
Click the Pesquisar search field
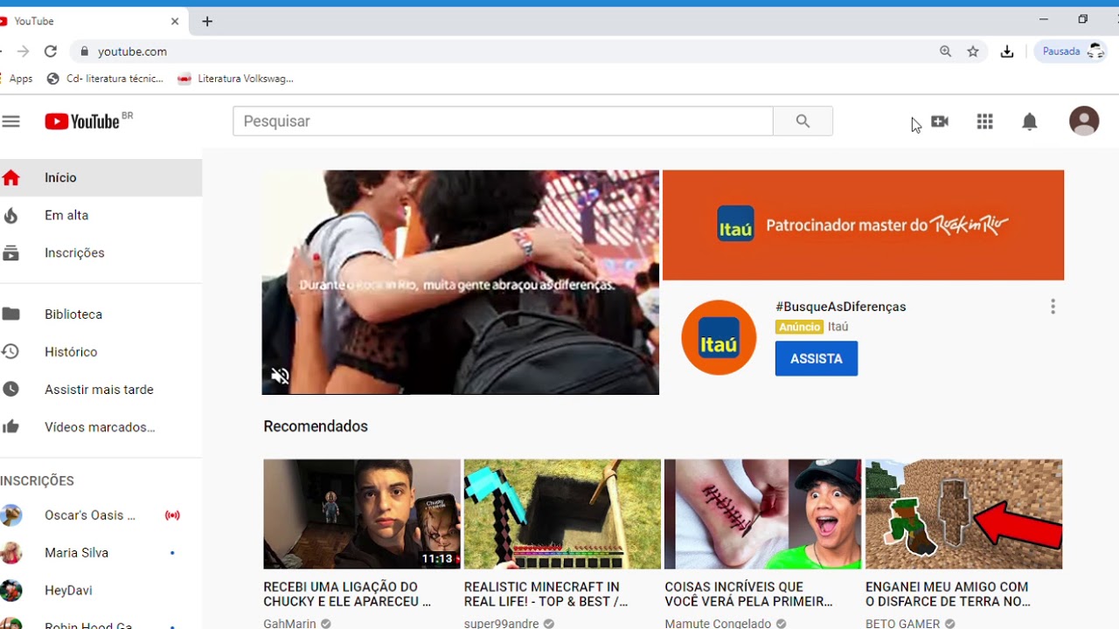point(503,121)
